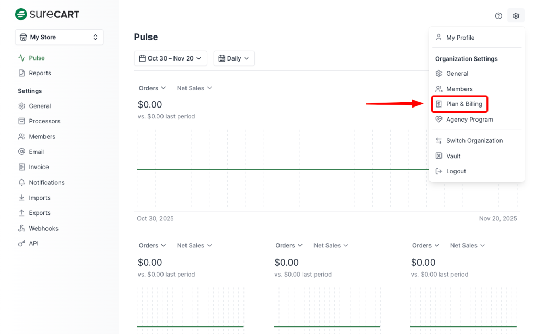Expand the My Store selector
This screenshot has width=535, height=334.
59,38
